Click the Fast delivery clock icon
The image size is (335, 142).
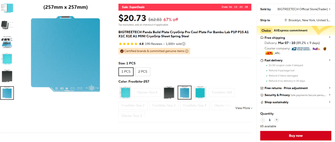coord(262,60)
